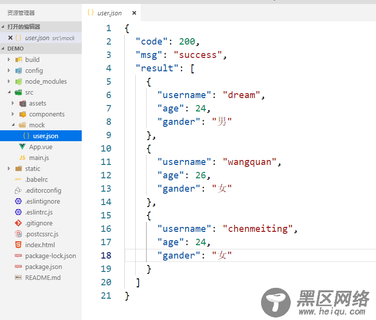The width and height of the screenshot is (376, 320).
Task: Open README.md file
Action: coord(41,277)
